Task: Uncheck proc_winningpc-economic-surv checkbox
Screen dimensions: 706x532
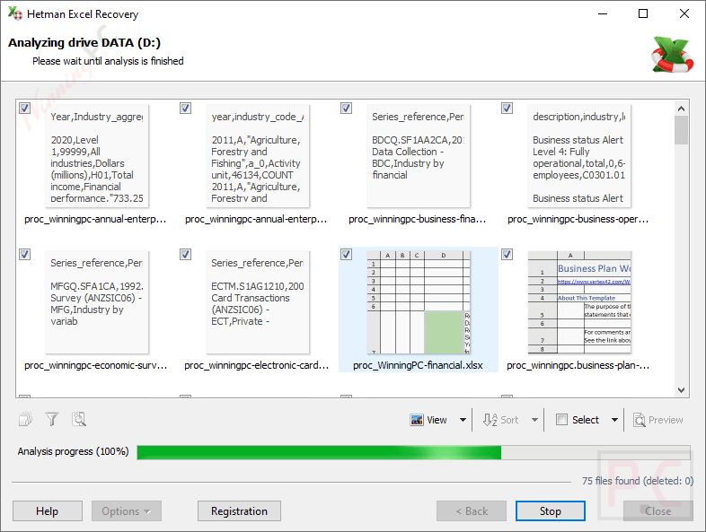Action: pos(25,254)
